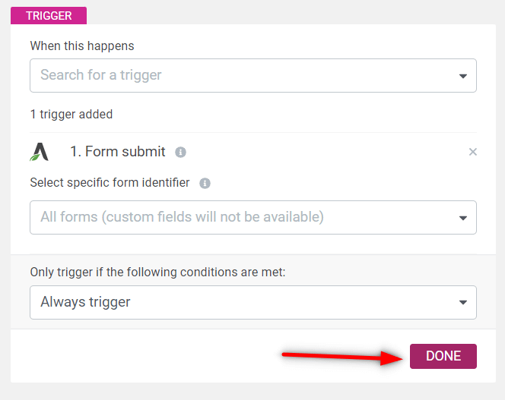Click the '1 trigger added' text
Screen dimensions: 505x400
[x=71, y=115]
